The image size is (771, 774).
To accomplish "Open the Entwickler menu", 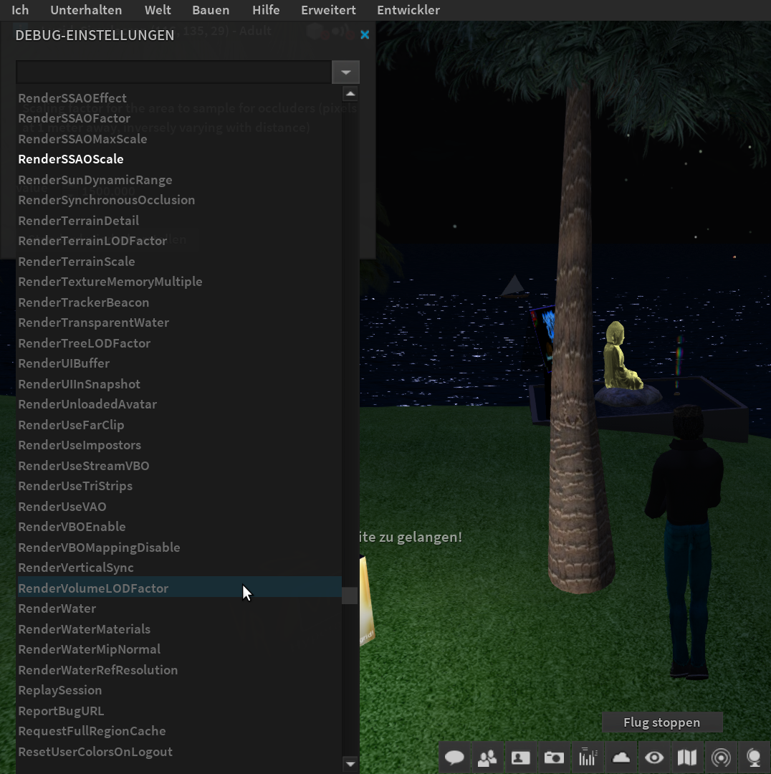I will point(408,10).
